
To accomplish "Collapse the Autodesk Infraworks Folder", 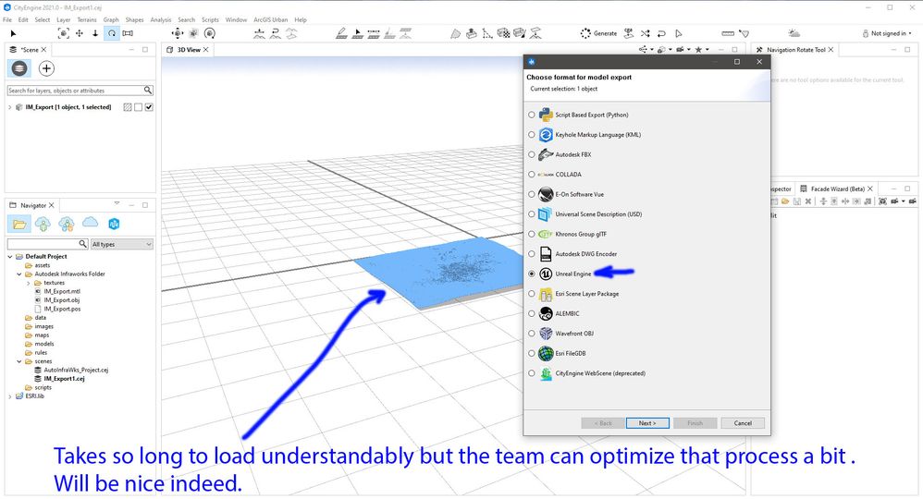I will (19, 274).
